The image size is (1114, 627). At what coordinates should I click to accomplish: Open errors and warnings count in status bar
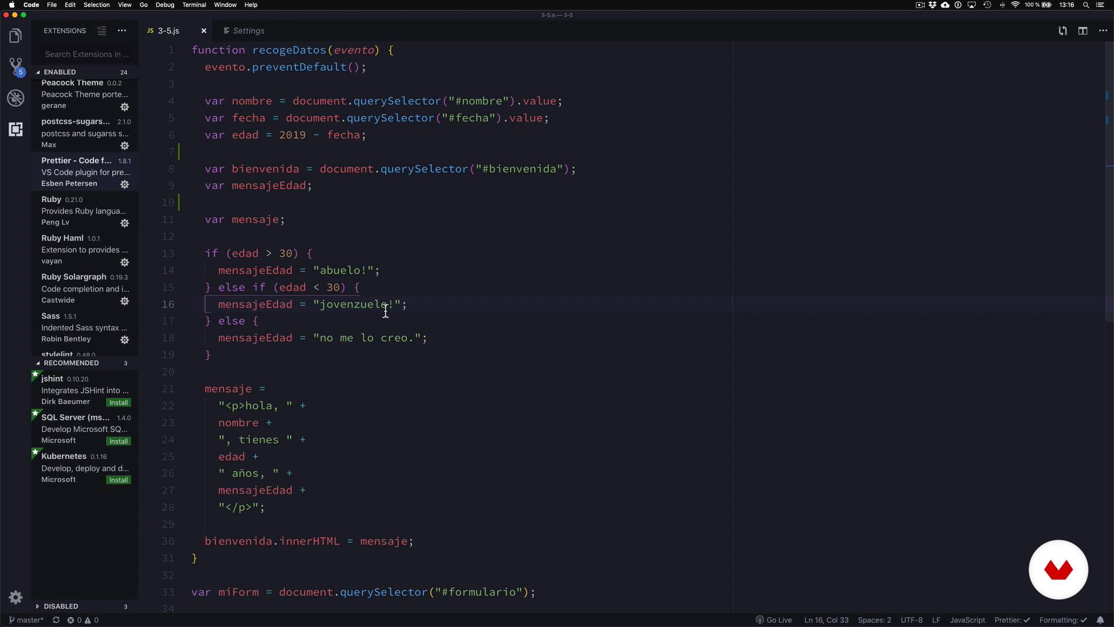pyautogui.click(x=82, y=620)
